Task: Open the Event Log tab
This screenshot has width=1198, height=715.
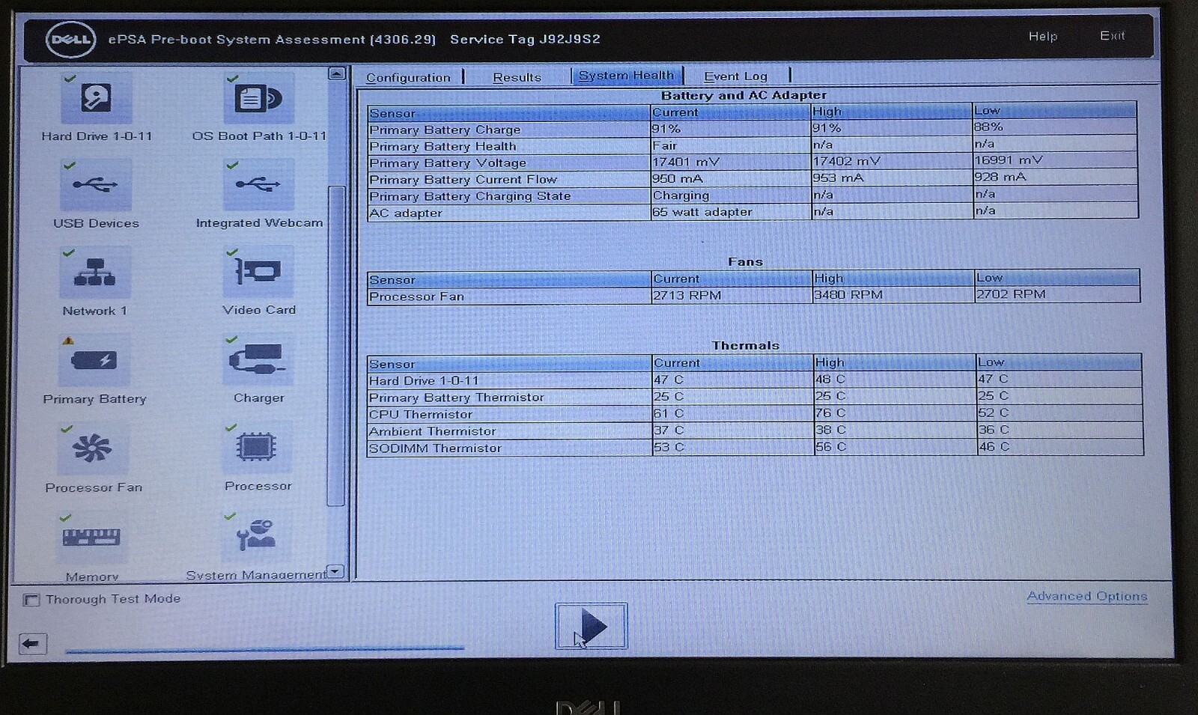Action: pyautogui.click(x=735, y=76)
